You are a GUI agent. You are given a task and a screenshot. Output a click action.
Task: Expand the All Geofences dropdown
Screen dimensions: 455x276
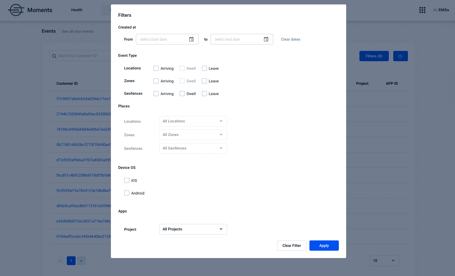193,148
